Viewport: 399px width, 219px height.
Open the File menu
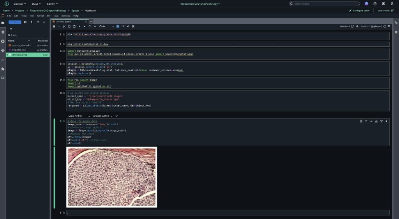pyautogui.click(x=9, y=16)
